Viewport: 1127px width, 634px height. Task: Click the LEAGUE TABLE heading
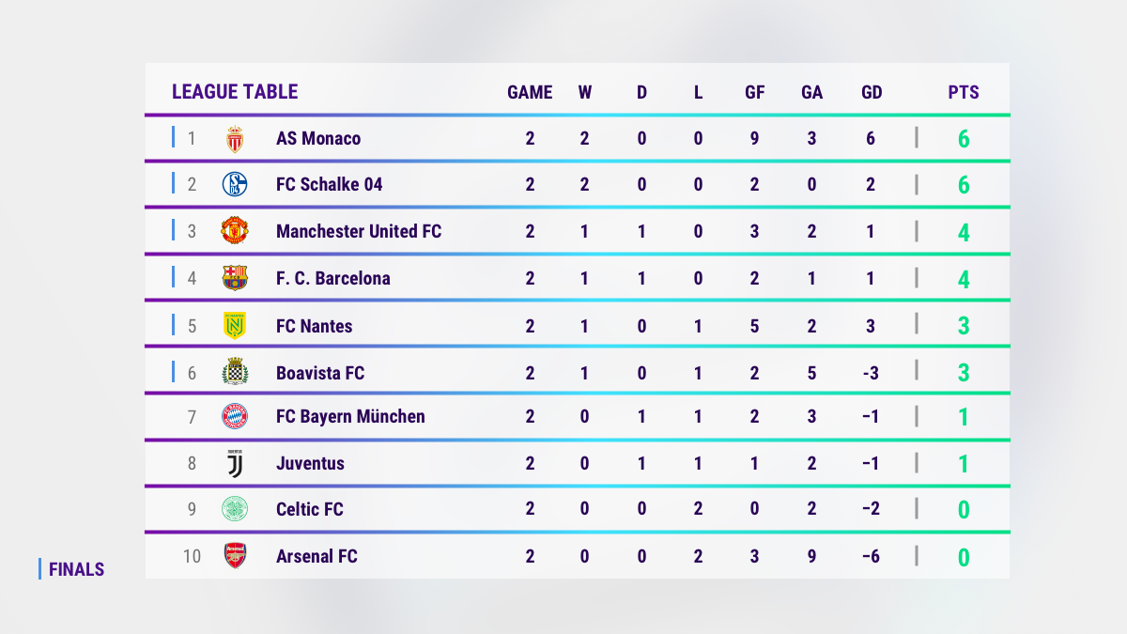pos(235,91)
